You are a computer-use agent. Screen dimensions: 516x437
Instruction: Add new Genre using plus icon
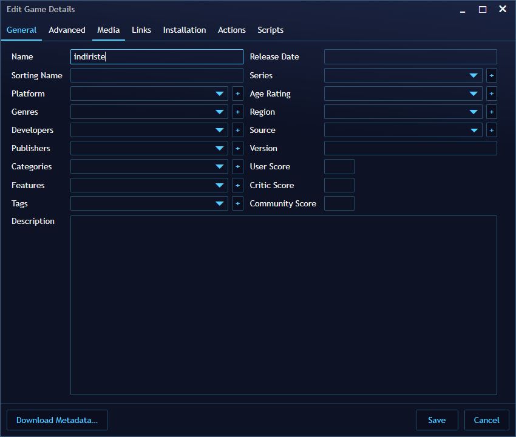[237, 112]
